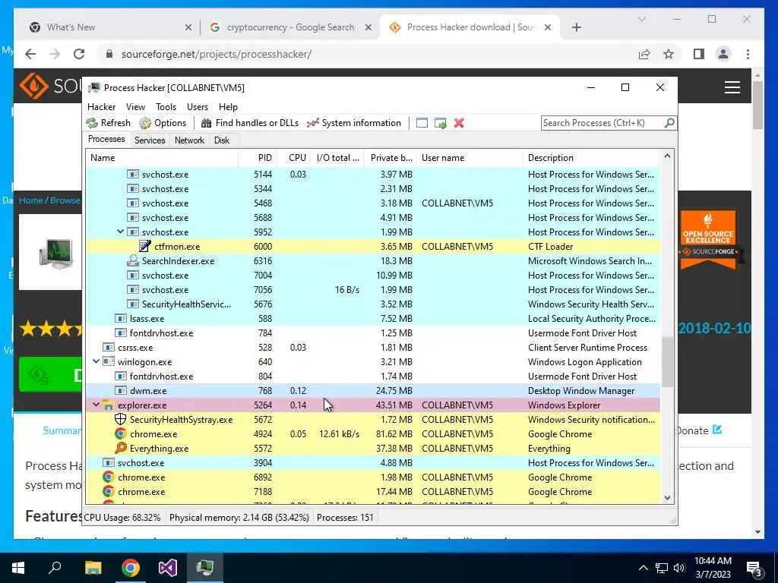Click the find window and thread icon
The height and width of the screenshot is (583, 778).
[440, 123]
